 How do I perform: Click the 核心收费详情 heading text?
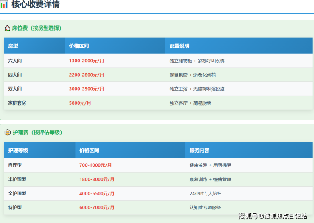[36, 5]
